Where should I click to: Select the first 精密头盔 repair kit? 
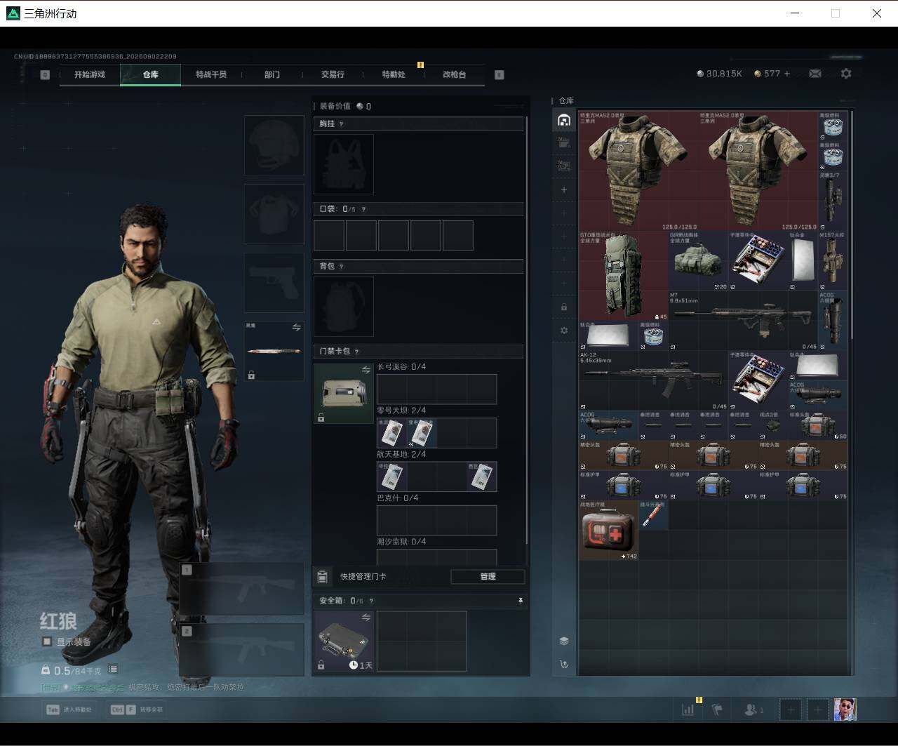tap(624, 455)
